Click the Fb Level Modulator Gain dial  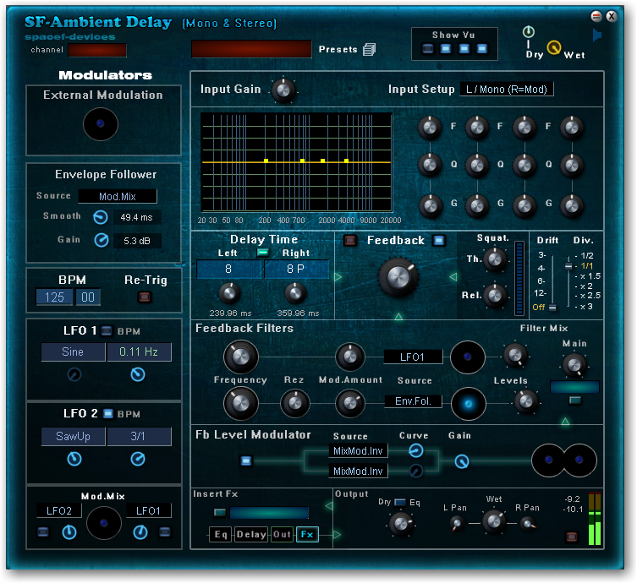(462, 460)
